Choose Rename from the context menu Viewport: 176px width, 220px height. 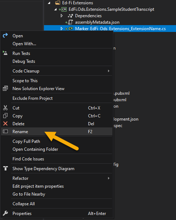[x=57, y=132]
